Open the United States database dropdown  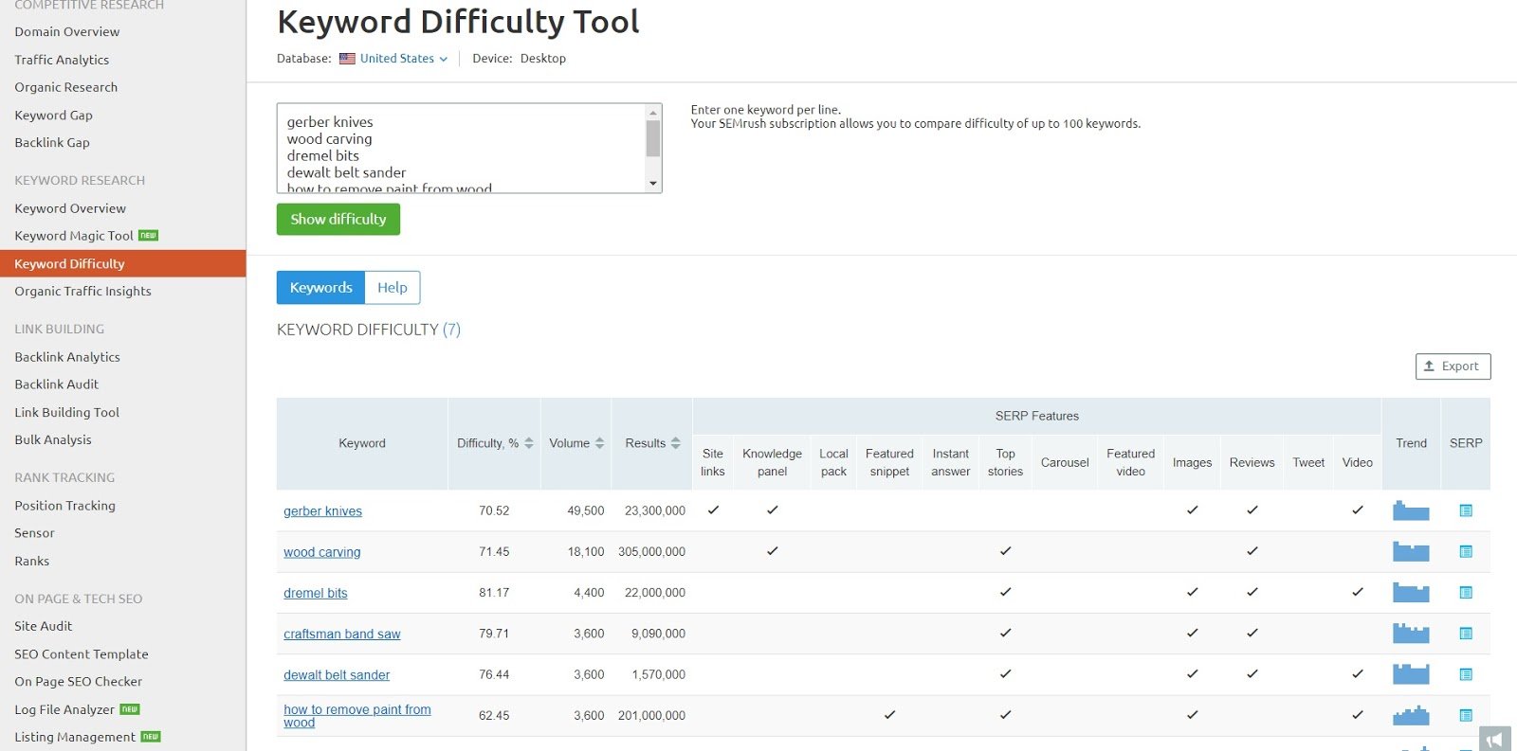(404, 59)
